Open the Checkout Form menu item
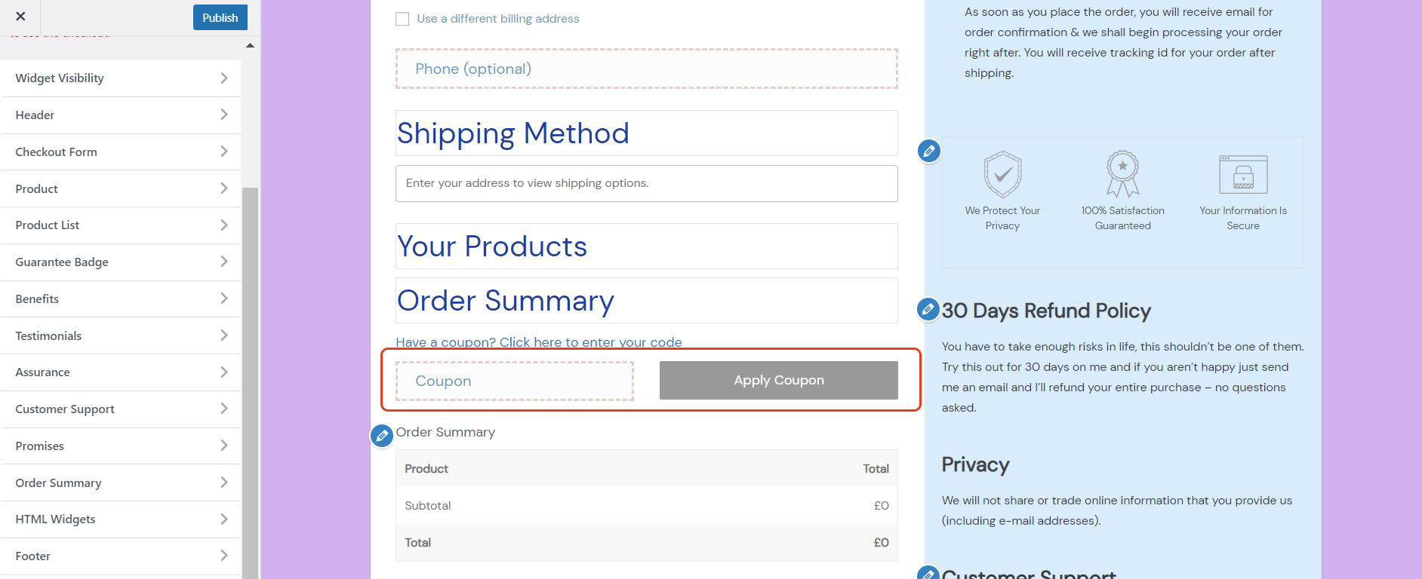The width and height of the screenshot is (1422, 579). pyautogui.click(x=121, y=152)
